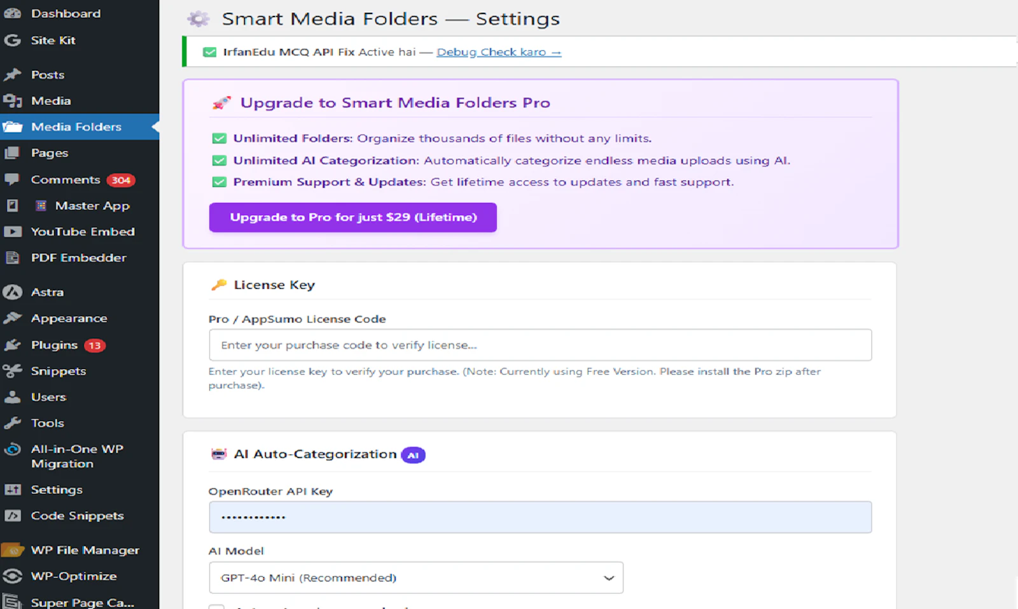Click the Comments bubble icon
This screenshot has width=1018, height=609.
[x=12, y=179]
